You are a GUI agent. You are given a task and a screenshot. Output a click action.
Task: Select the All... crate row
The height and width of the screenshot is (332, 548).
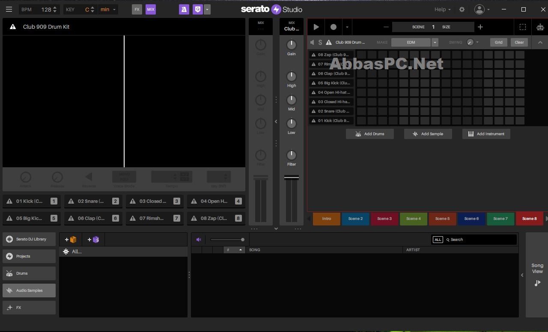point(123,252)
